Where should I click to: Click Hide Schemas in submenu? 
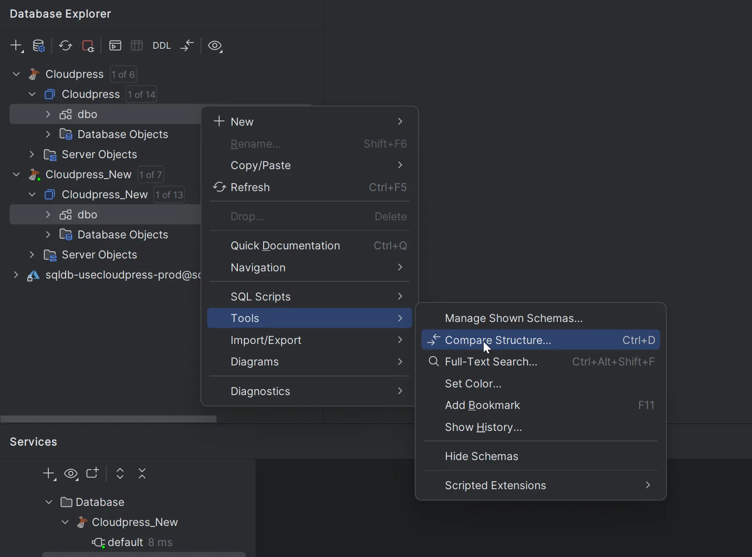click(541, 456)
